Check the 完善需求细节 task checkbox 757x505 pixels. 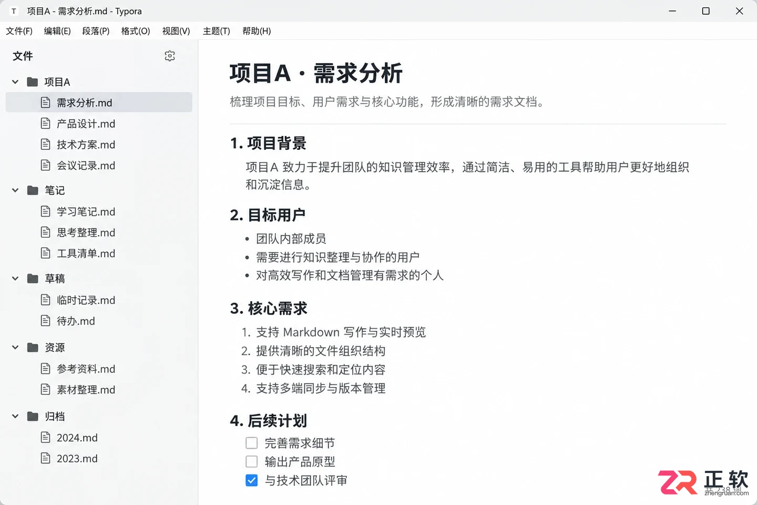click(252, 443)
